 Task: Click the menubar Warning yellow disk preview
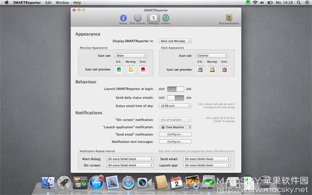coord(131,70)
